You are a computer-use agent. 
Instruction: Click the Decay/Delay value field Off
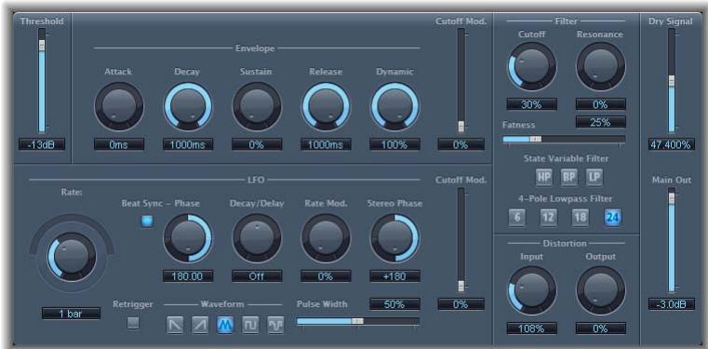(x=257, y=276)
